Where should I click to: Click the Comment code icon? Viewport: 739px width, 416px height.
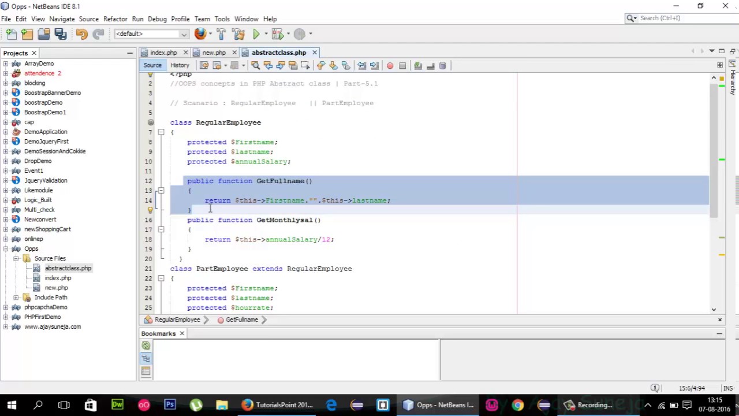click(x=418, y=66)
